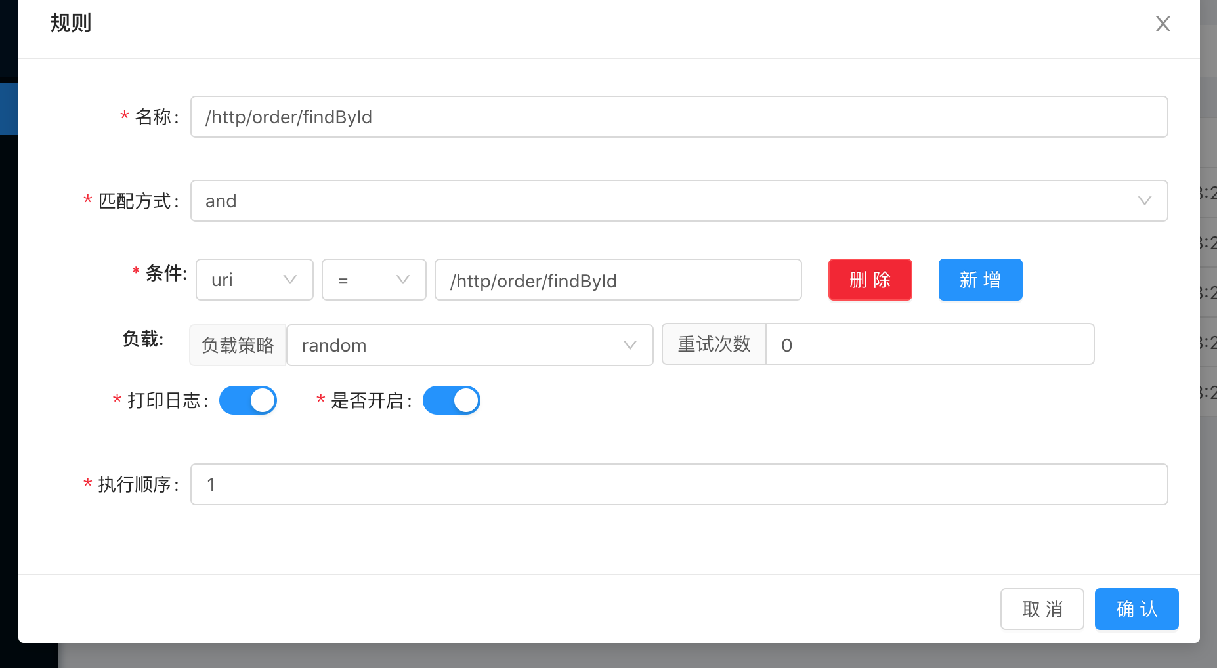Screen dimensions: 1217x668
Task: Click the red 删除 button
Action: click(870, 280)
